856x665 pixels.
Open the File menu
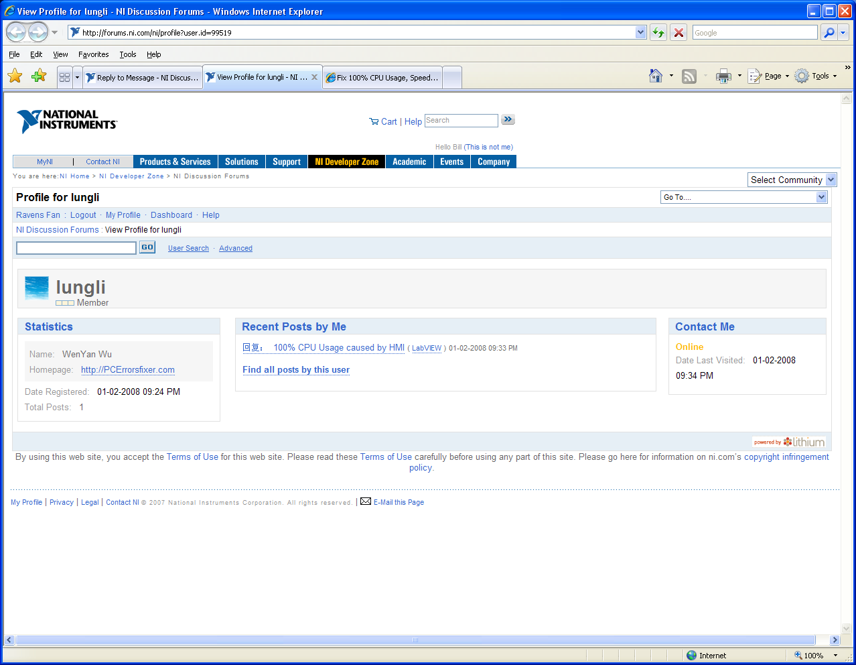tap(14, 54)
